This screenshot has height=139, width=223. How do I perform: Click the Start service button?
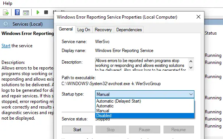(x=77, y=130)
